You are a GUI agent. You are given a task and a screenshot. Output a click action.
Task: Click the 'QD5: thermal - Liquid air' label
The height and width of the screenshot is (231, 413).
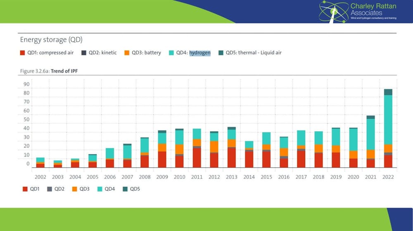click(254, 53)
